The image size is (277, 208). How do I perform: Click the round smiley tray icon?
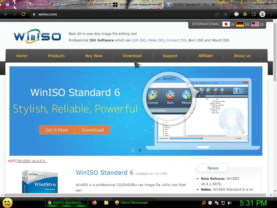210,203
